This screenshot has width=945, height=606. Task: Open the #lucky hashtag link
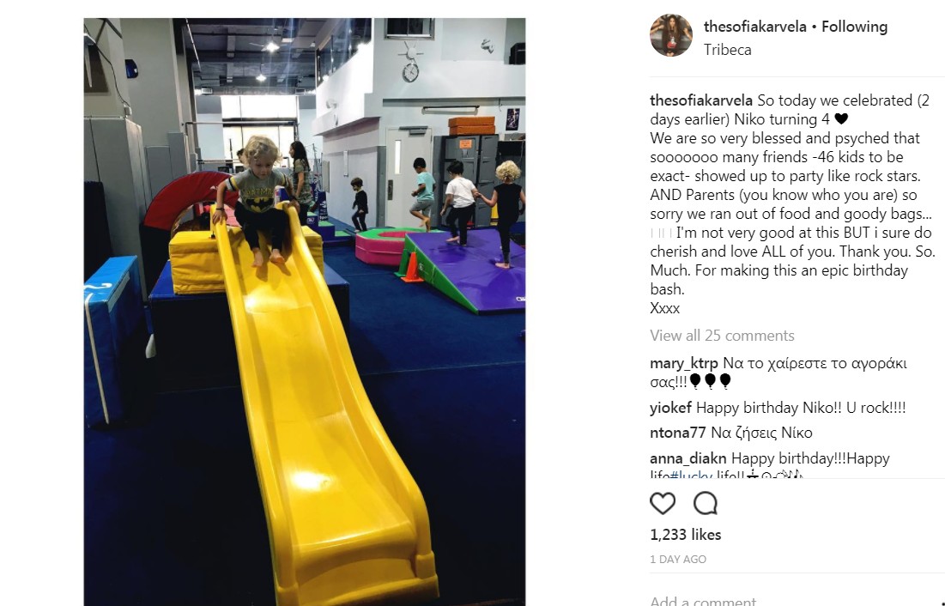[x=691, y=476]
